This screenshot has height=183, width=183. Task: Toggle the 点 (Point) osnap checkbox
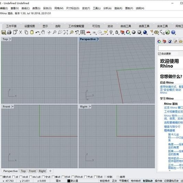click(x=14, y=177)
